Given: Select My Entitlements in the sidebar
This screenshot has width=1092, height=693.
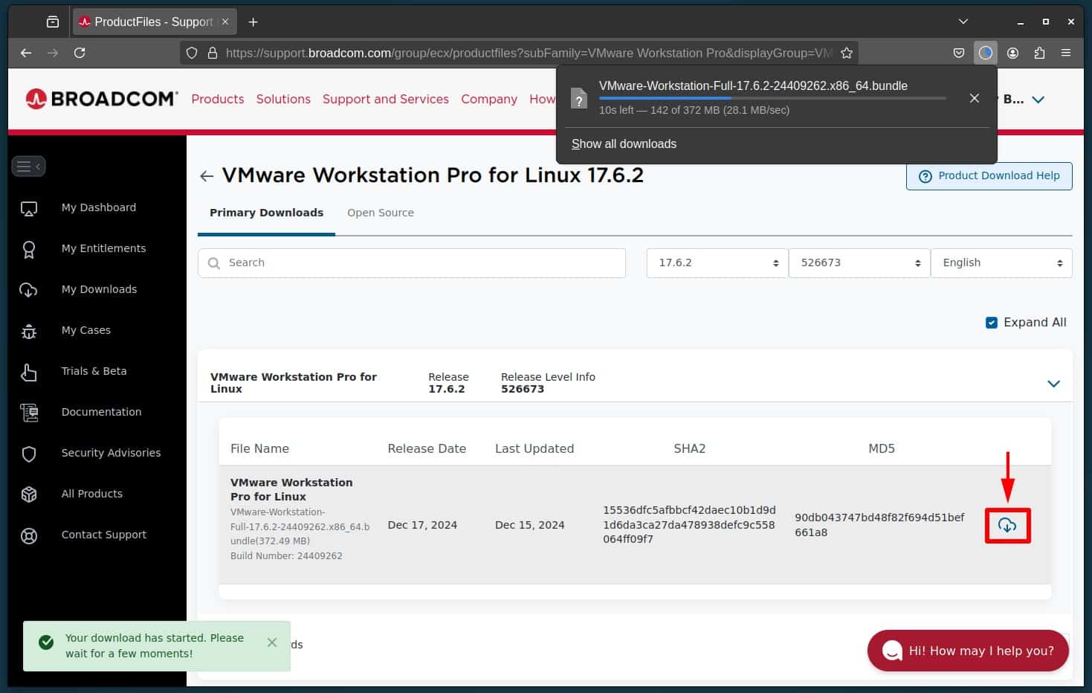Looking at the screenshot, I should (103, 248).
